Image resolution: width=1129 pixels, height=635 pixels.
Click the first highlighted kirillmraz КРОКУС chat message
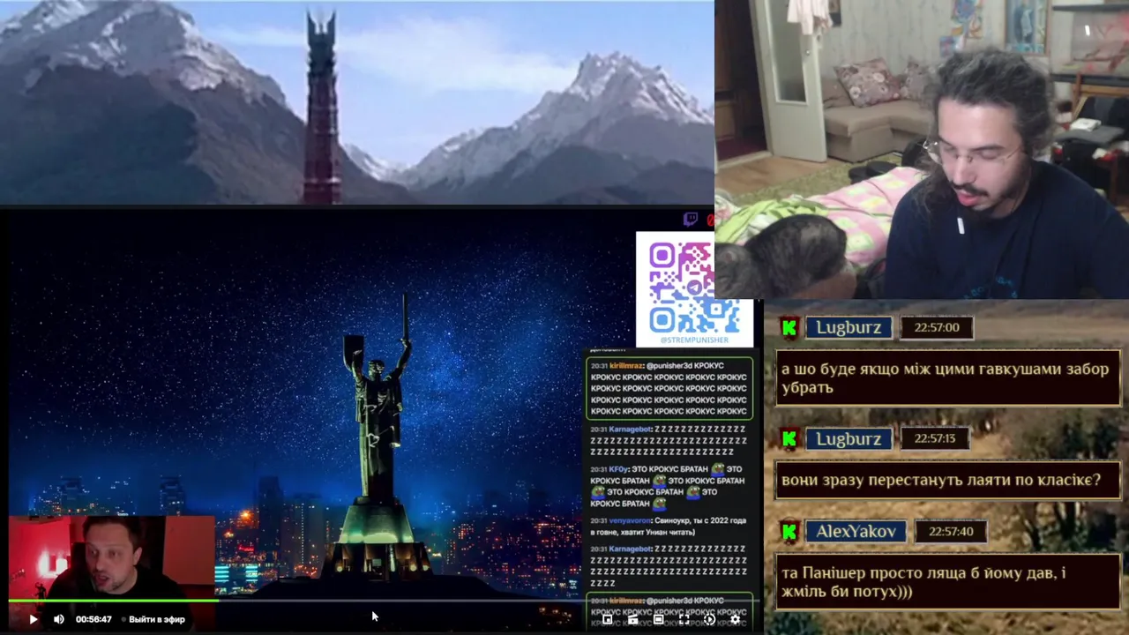(669, 388)
